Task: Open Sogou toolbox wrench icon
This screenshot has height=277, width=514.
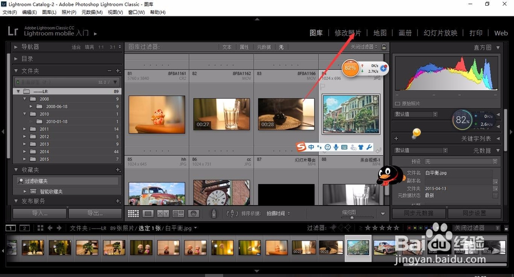Action: (x=369, y=147)
